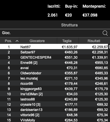Select player Seltzer97 in the ranking

[54, 52]
